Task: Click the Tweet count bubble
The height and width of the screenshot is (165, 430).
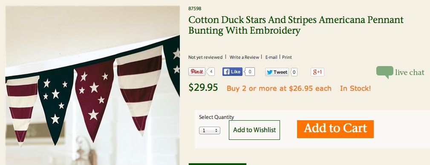Action: coord(294,72)
